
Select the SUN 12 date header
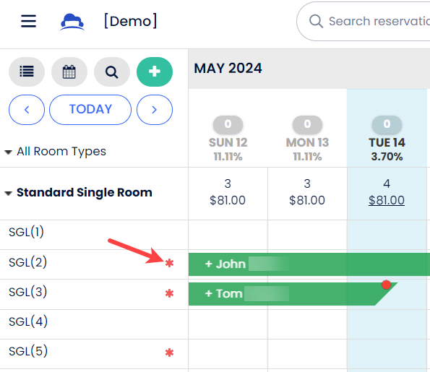point(228,142)
